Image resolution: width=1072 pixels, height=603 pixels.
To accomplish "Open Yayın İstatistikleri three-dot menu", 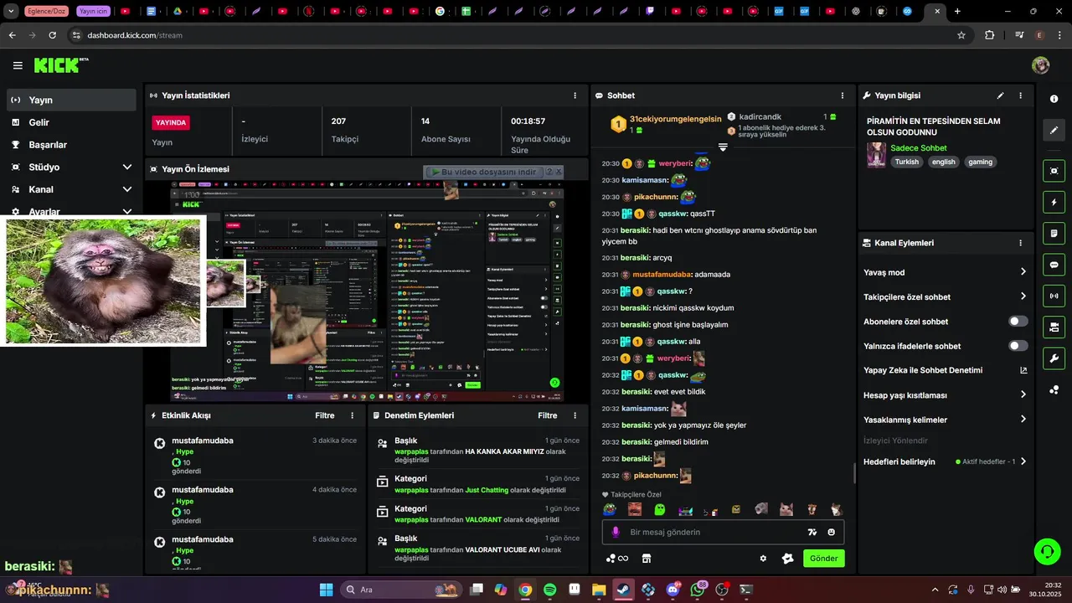I will click(x=575, y=95).
